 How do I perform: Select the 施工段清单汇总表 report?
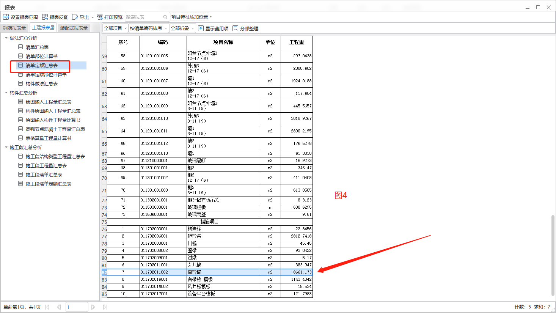(x=44, y=175)
